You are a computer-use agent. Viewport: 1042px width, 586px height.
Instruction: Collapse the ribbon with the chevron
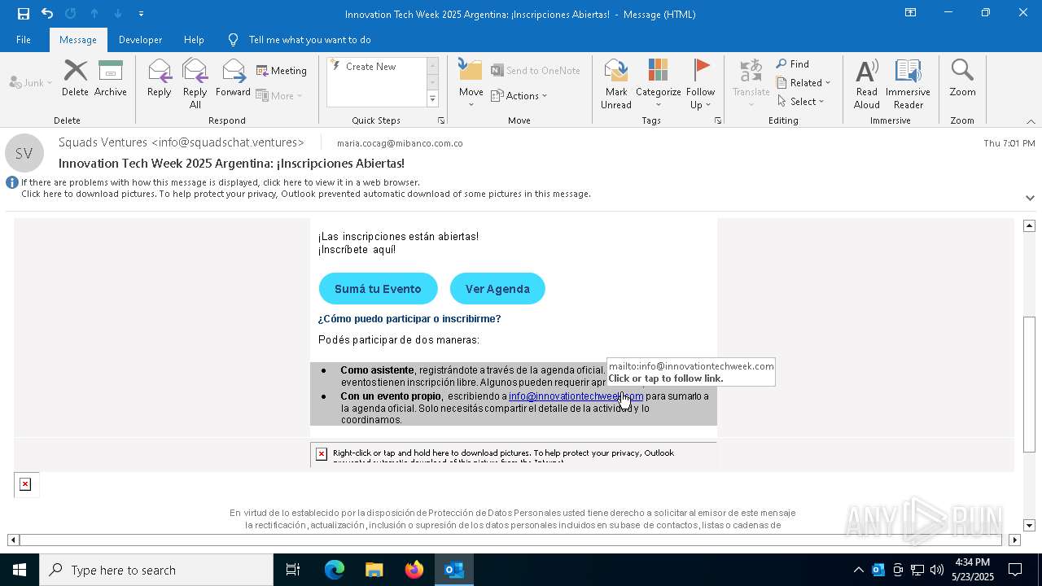coord(1031,121)
